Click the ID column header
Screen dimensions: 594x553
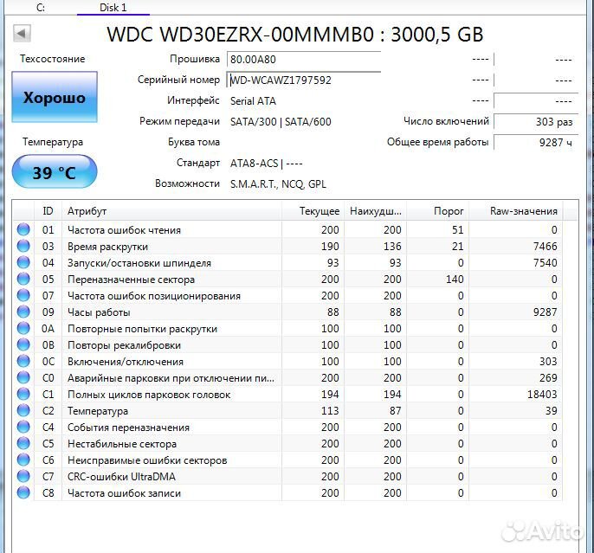pos(48,211)
